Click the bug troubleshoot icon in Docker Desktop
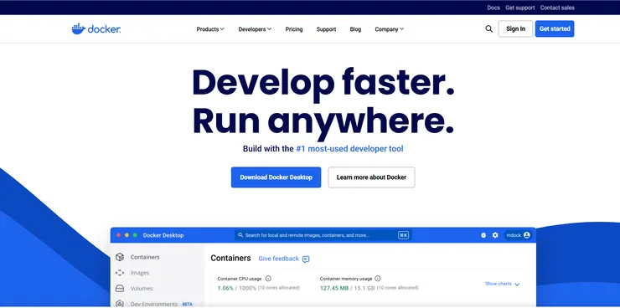Image resolution: width=620 pixels, height=308 pixels. click(483, 235)
